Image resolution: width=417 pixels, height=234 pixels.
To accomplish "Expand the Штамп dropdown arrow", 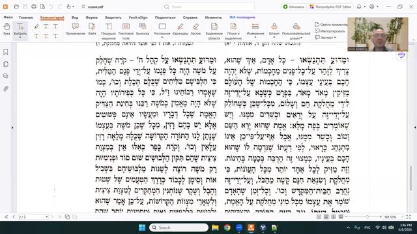I will pos(274,38).
